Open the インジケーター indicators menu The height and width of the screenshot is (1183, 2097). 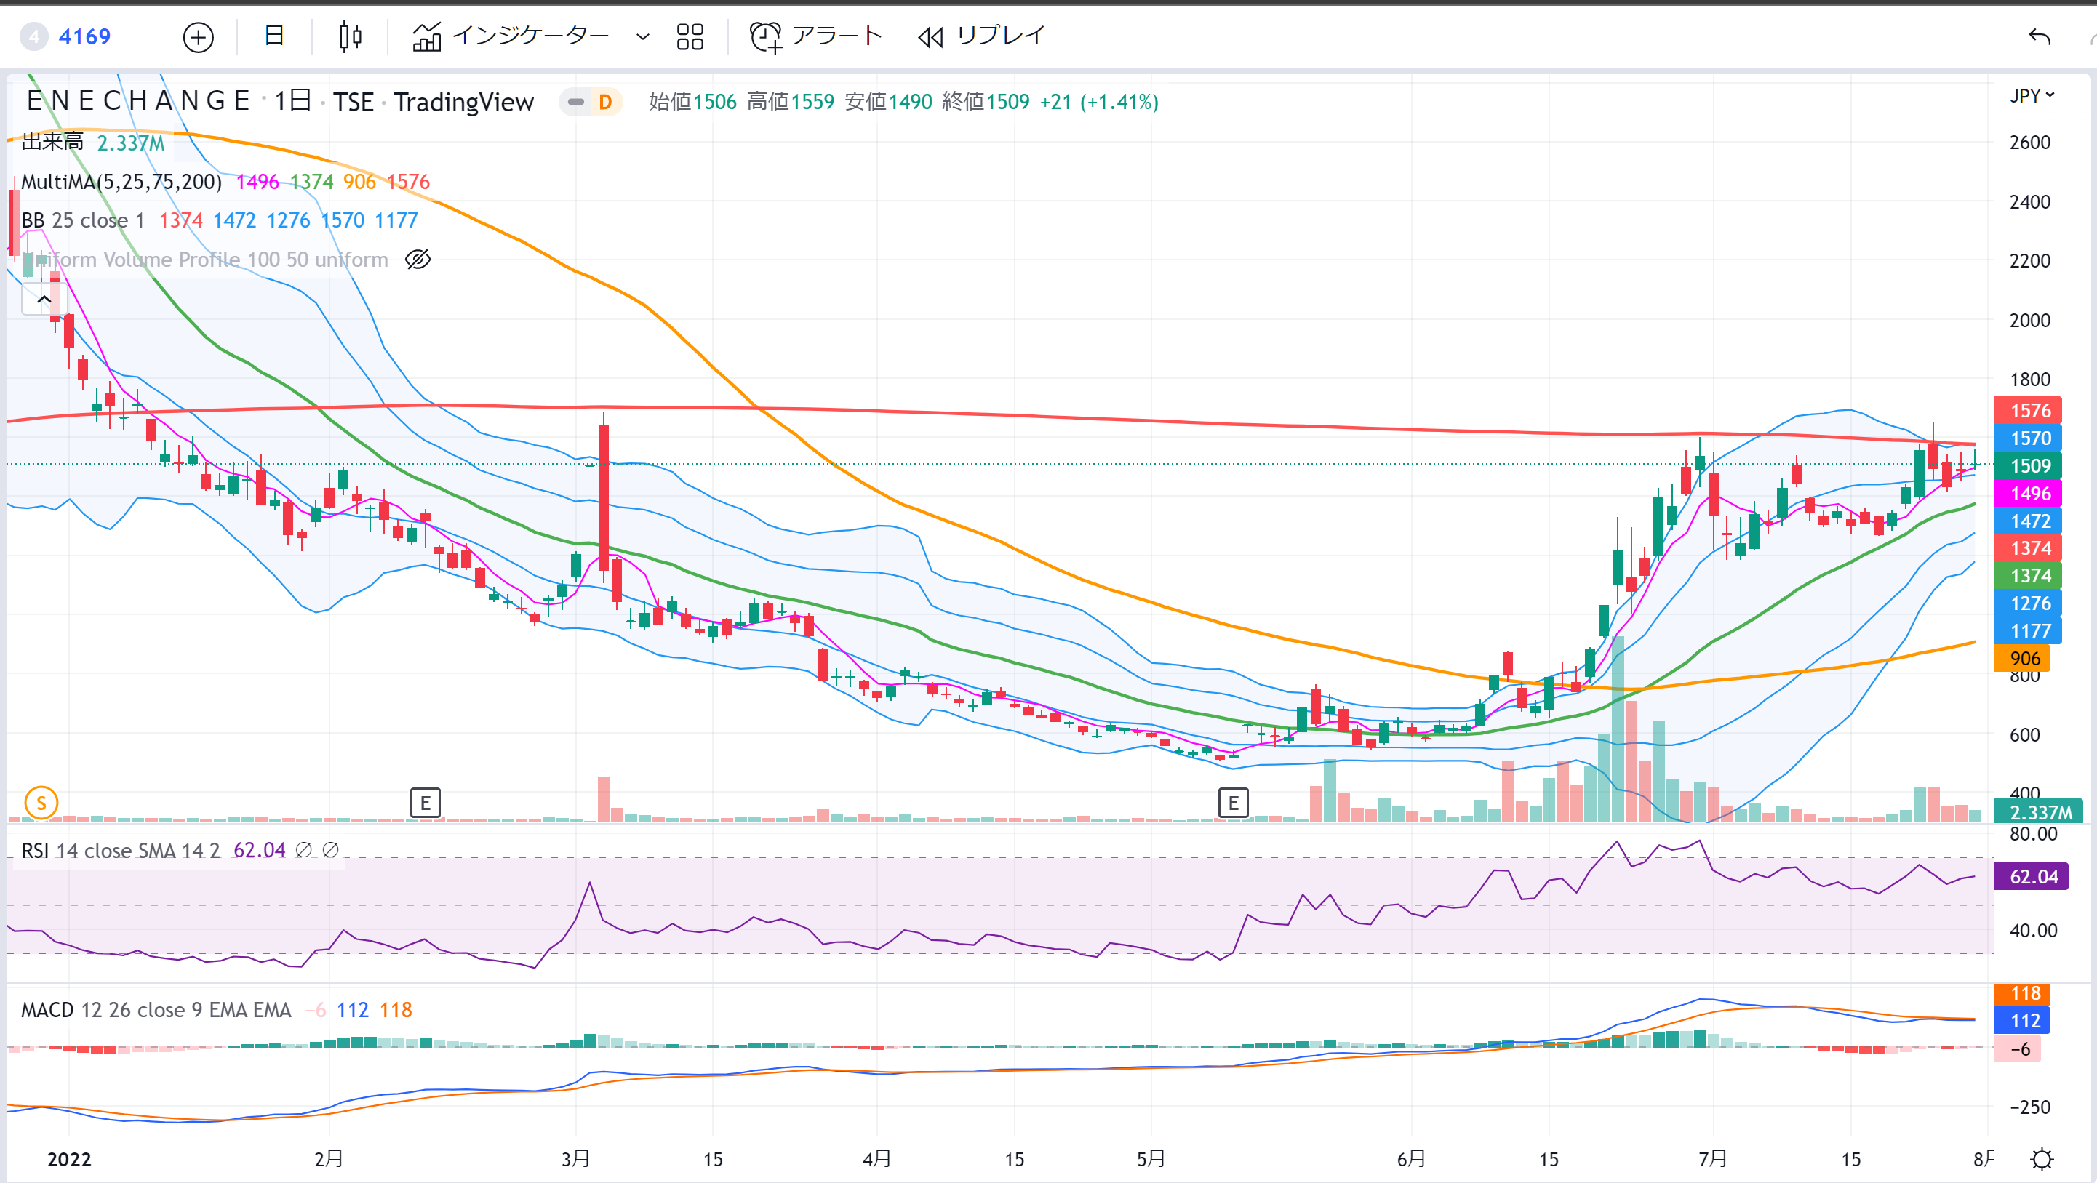[511, 36]
